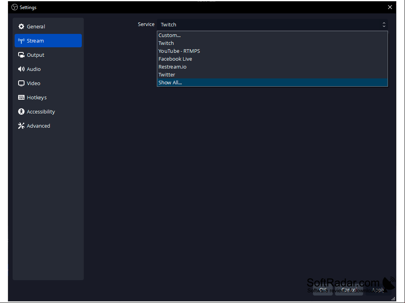
Task: Click the Cancel button
Action: coord(348,290)
